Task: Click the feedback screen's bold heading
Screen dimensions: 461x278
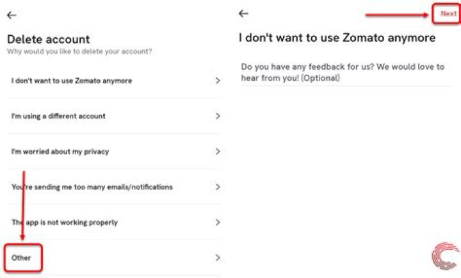Action: coord(337,38)
